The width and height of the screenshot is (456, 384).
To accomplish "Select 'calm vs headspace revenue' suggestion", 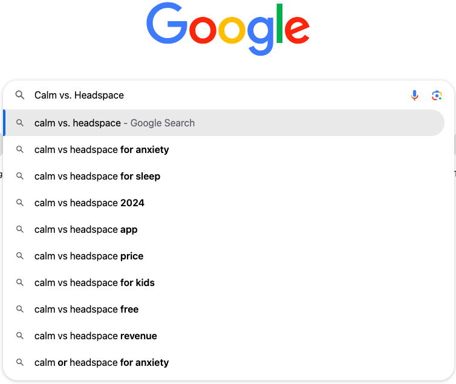I will click(x=96, y=336).
